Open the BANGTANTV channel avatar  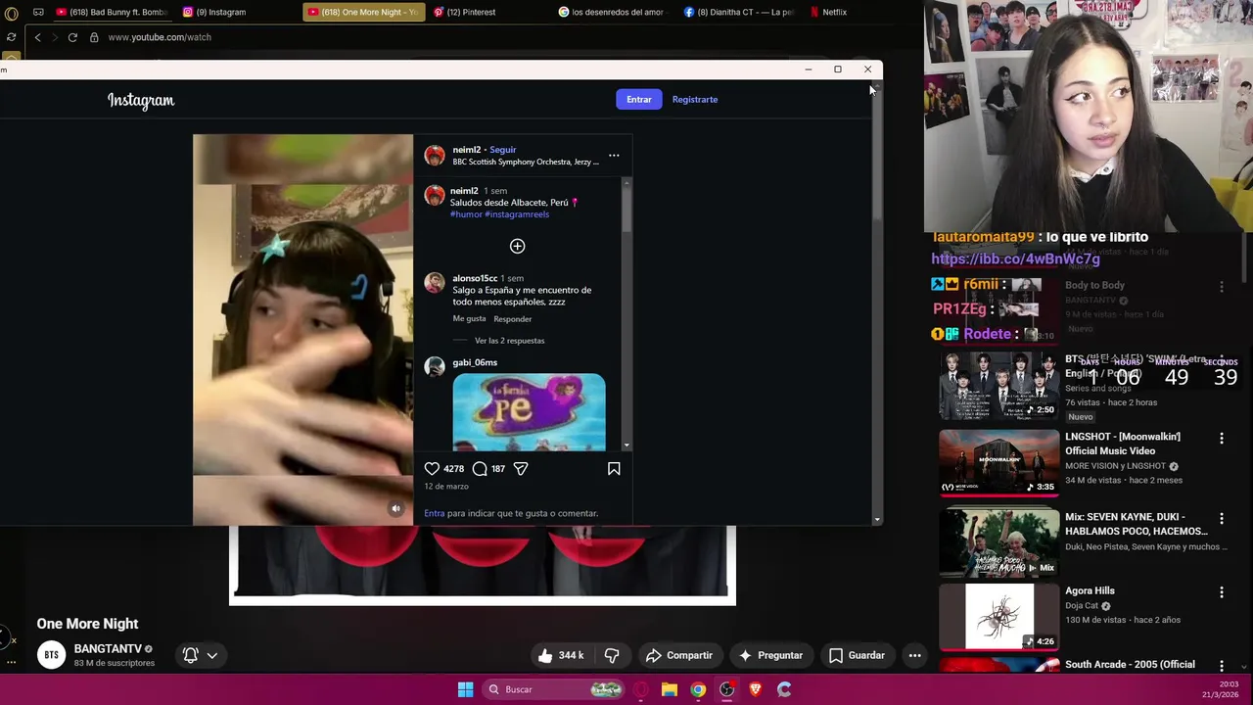pos(51,654)
